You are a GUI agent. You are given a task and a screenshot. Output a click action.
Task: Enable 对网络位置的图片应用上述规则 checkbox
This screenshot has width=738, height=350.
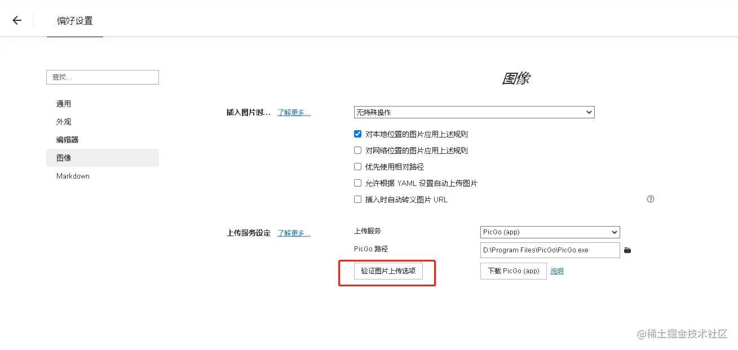tap(357, 150)
